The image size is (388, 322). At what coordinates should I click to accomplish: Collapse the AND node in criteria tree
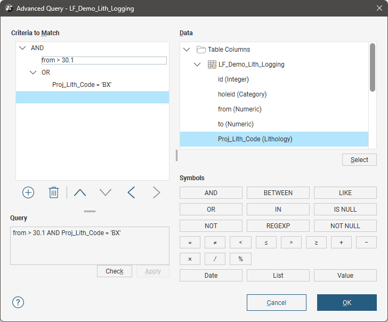(x=22, y=48)
